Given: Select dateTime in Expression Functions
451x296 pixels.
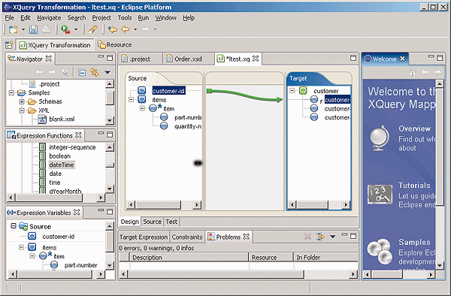Looking at the screenshot, I should coord(62,165).
